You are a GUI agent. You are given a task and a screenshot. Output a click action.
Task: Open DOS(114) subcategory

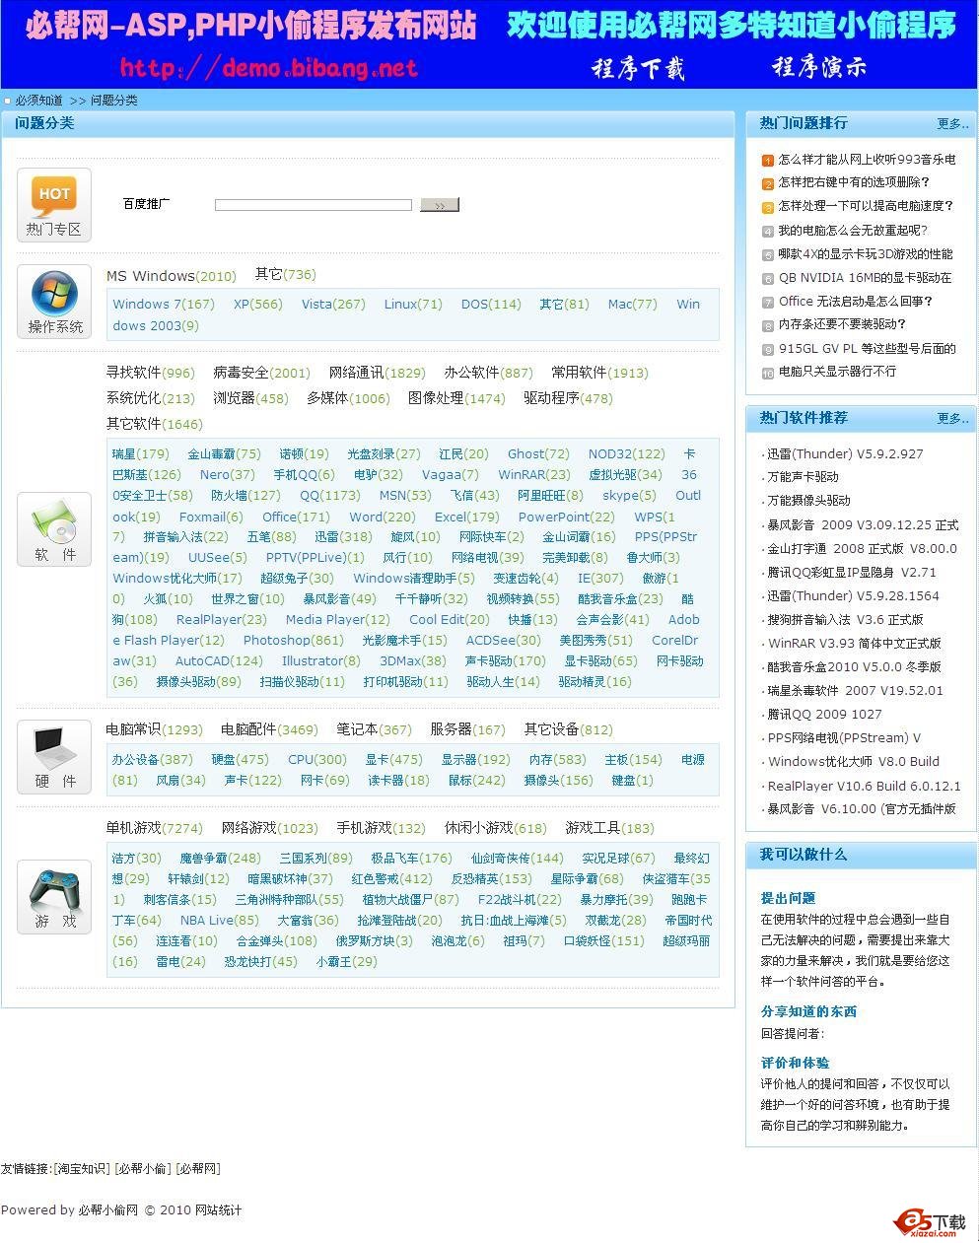pyautogui.click(x=491, y=305)
